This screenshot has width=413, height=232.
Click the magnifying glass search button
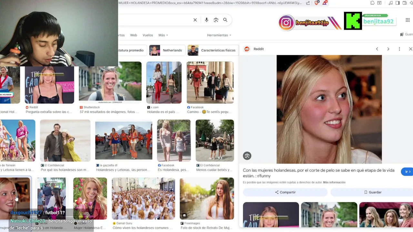coord(225,20)
